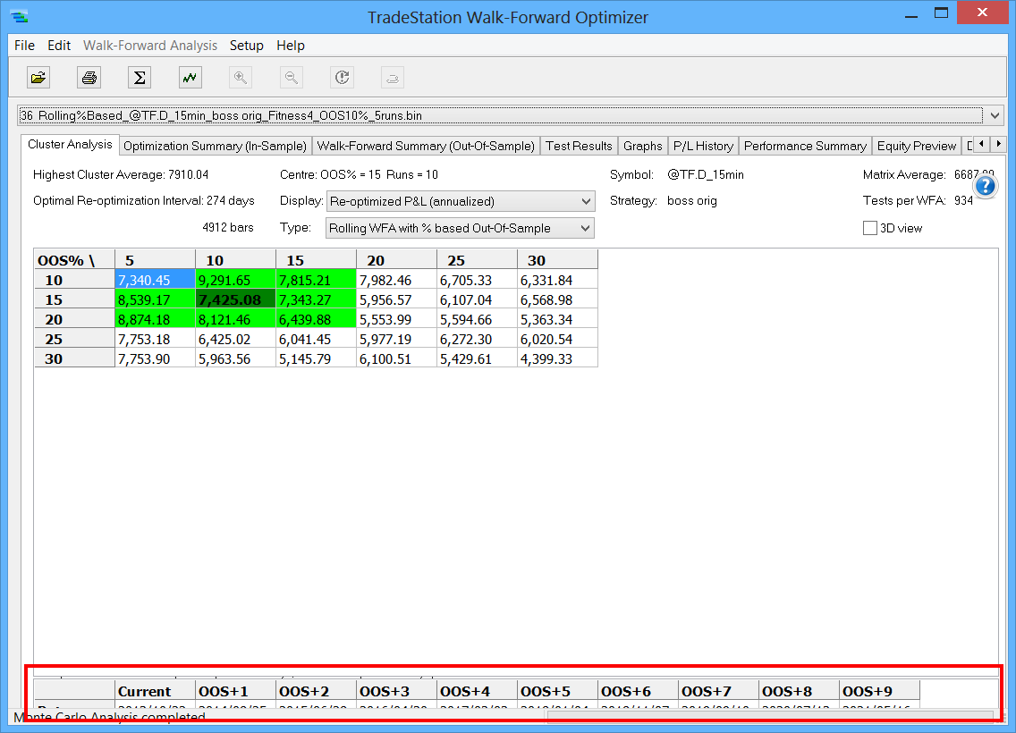Select the blue cell 7,340.45
This screenshot has height=733, width=1016.
pos(155,280)
